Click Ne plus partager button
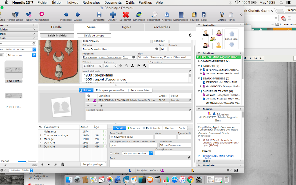Viewport: 296px width, 185px height. coord(93,164)
